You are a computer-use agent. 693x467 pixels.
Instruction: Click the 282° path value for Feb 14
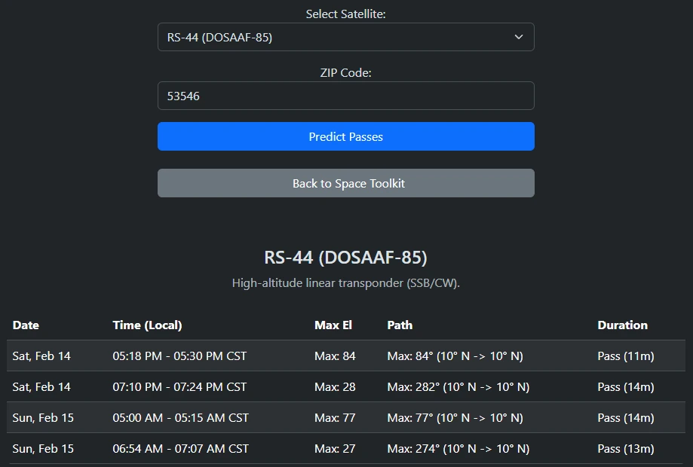tap(458, 386)
